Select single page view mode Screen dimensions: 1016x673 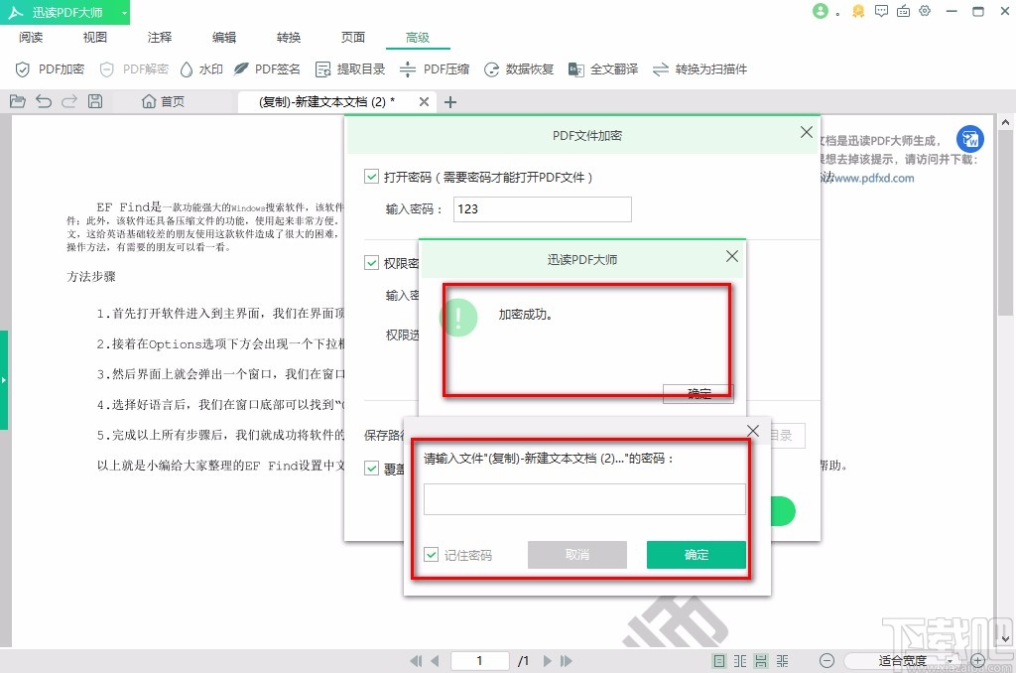719,661
